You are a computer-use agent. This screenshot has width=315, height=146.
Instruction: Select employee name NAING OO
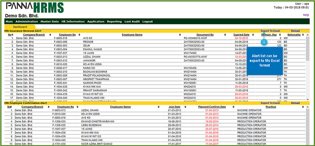pyautogui.click(x=89, y=68)
